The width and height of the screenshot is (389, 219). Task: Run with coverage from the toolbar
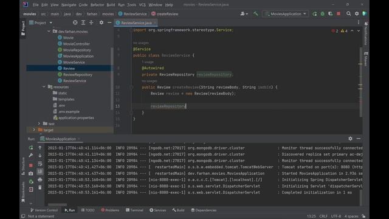pyautogui.click(x=331, y=14)
